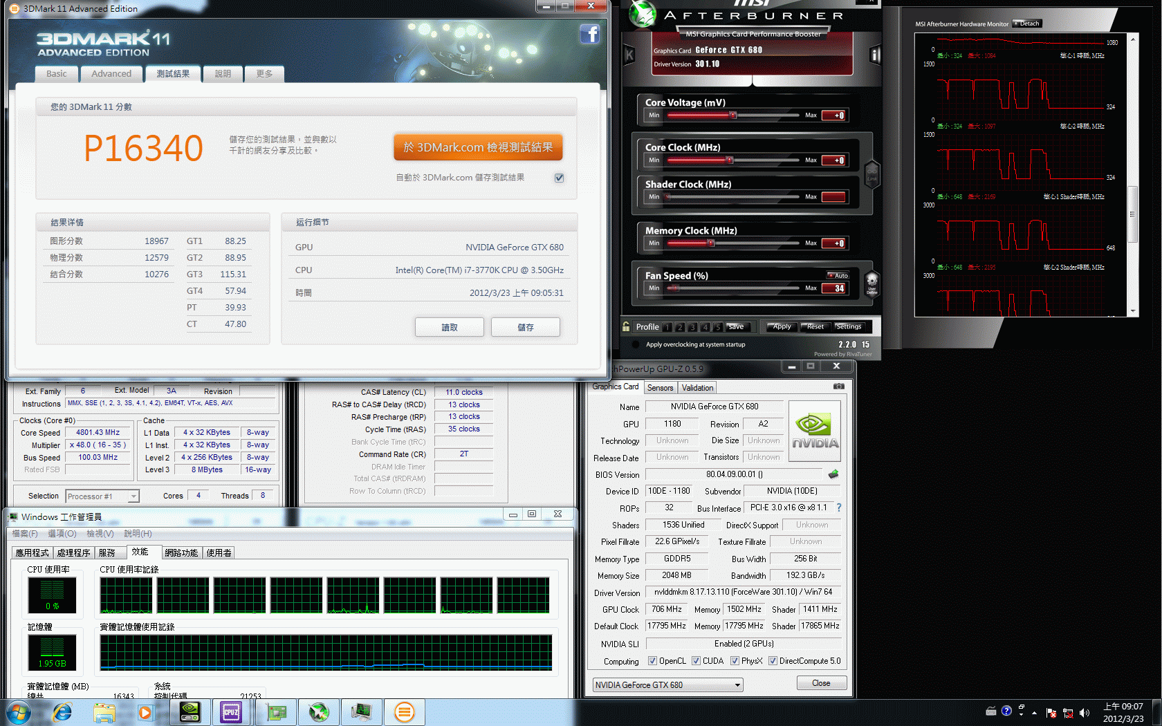Click the profile lock icon in Afterburner

626,326
